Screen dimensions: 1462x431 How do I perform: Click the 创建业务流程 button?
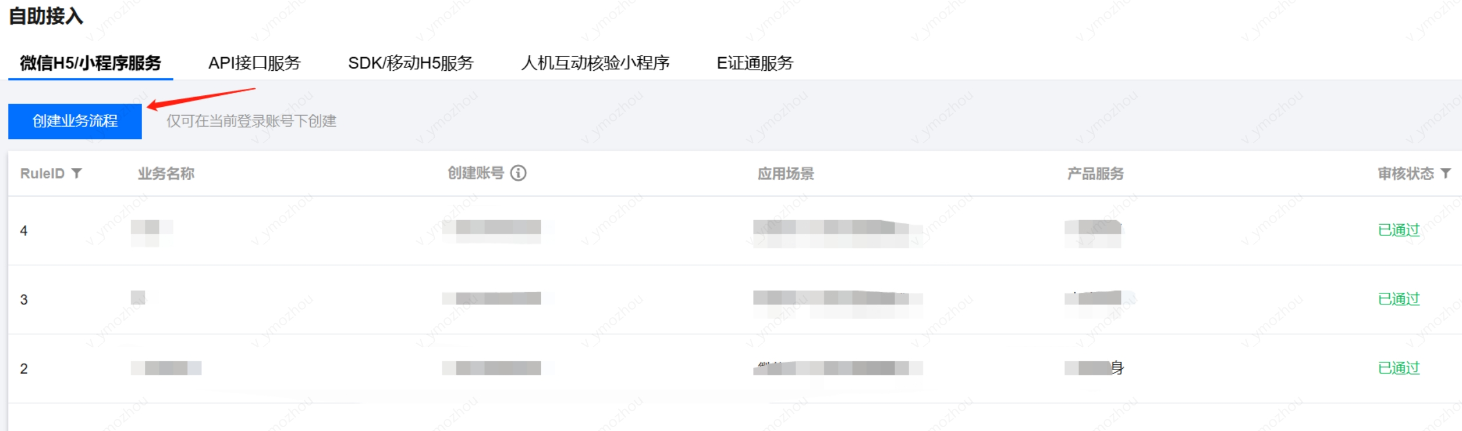tap(75, 121)
